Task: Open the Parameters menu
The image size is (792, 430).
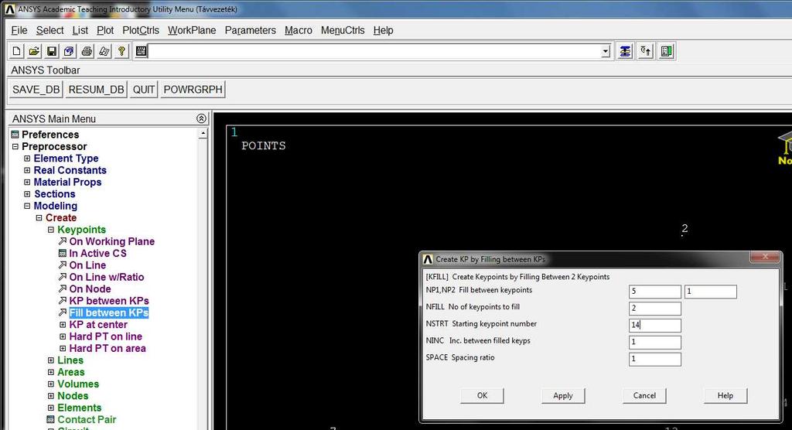Action: coord(250,30)
